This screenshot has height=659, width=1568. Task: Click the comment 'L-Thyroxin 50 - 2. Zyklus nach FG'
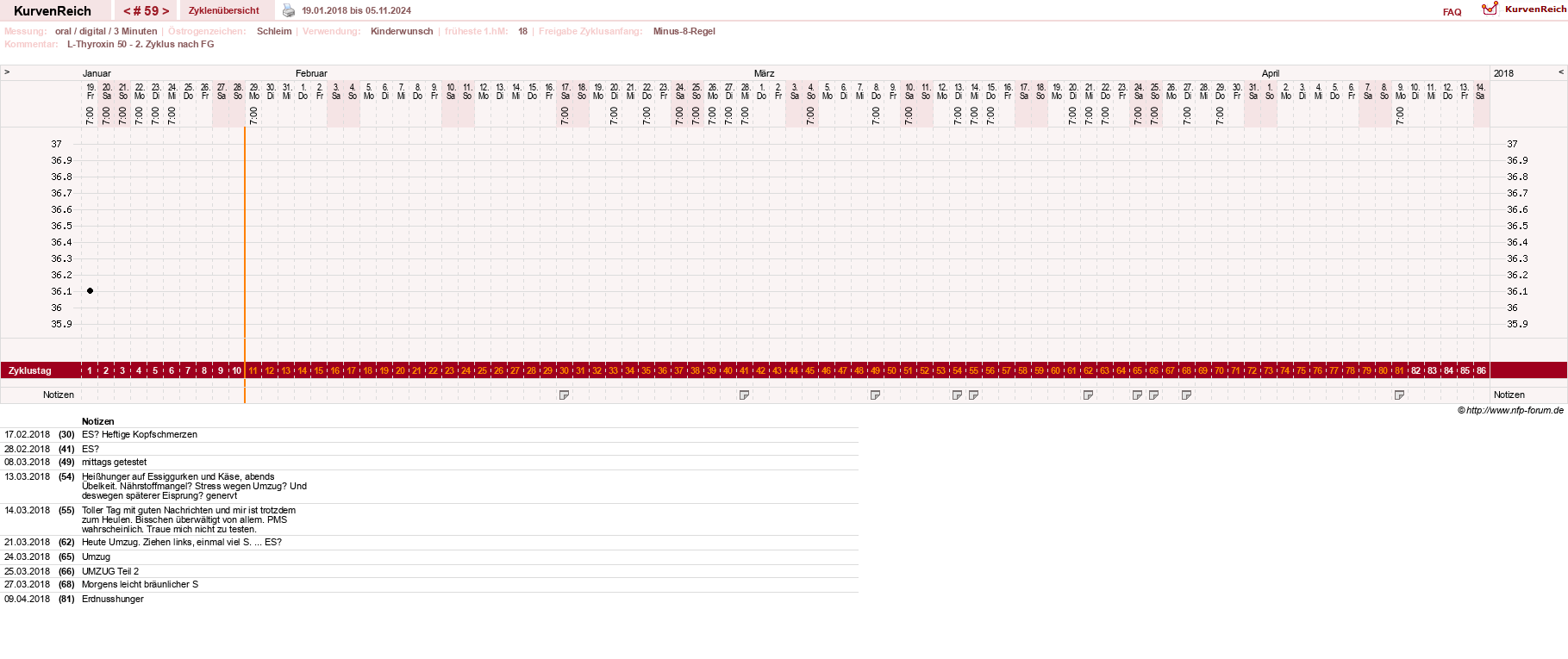pos(141,44)
